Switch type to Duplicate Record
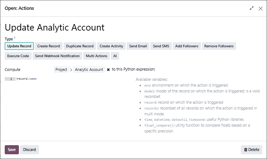This screenshot has height=159, width=267. [x=80, y=46]
